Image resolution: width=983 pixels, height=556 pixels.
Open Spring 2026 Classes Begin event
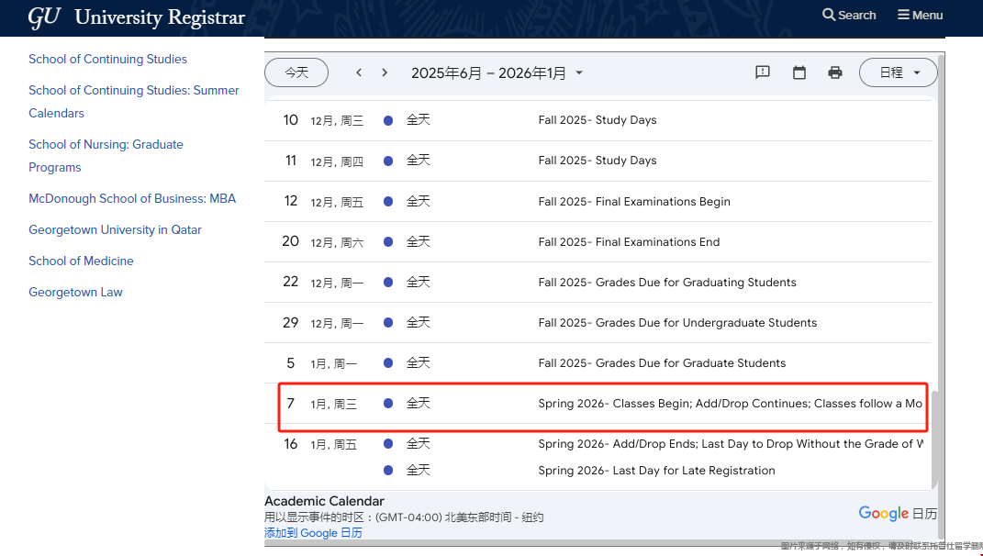point(730,404)
